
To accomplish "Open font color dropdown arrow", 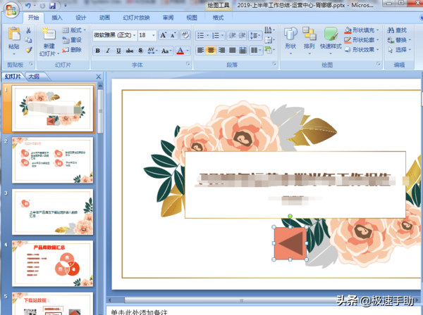I will (x=188, y=51).
